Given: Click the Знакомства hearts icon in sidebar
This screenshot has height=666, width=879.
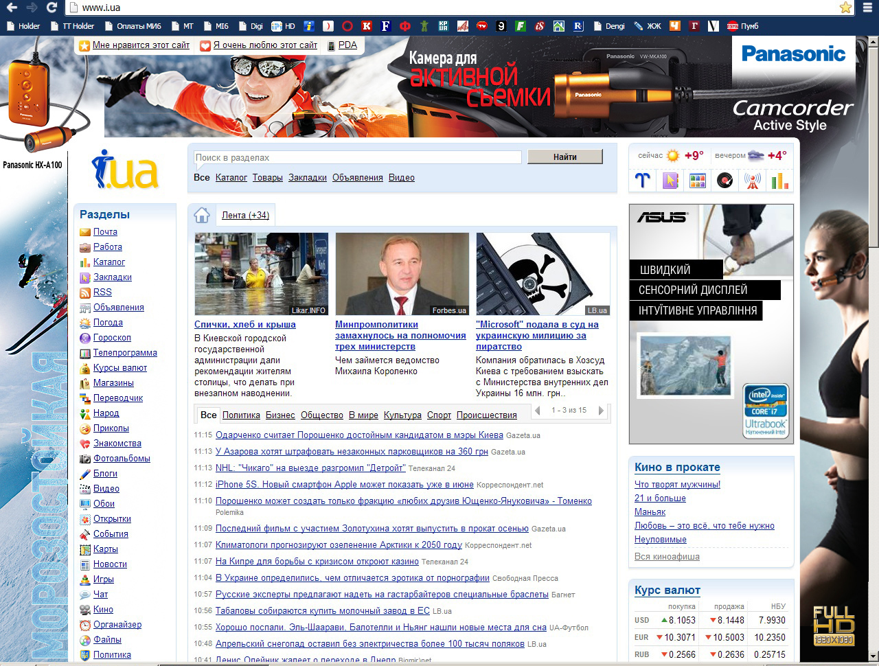Looking at the screenshot, I should pos(85,444).
